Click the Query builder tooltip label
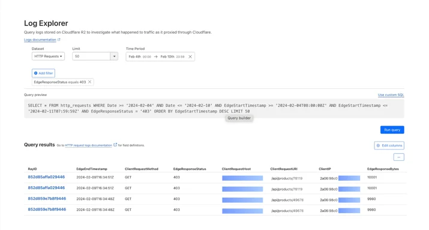The height and width of the screenshot is (230, 429). click(x=239, y=118)
